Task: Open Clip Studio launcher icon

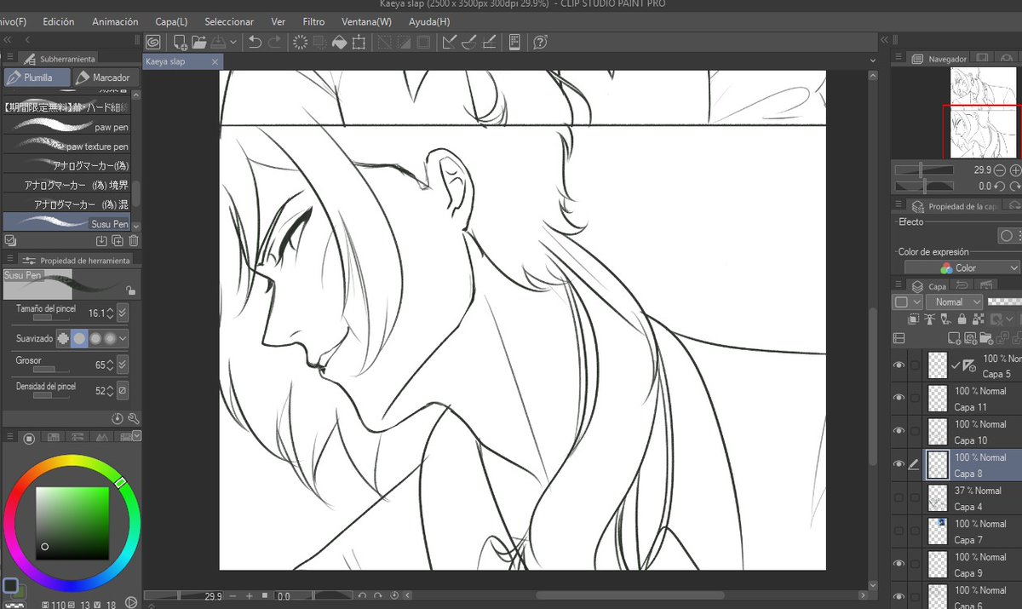Action: (x=153, y=42)
